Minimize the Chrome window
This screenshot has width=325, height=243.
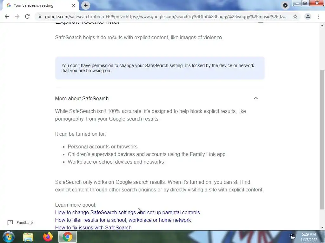pyautogui.click(x=297, y=3)
